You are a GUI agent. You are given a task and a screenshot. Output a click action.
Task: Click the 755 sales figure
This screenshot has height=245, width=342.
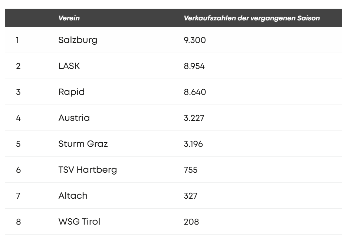pyautogui.click(x=191, y=170)
